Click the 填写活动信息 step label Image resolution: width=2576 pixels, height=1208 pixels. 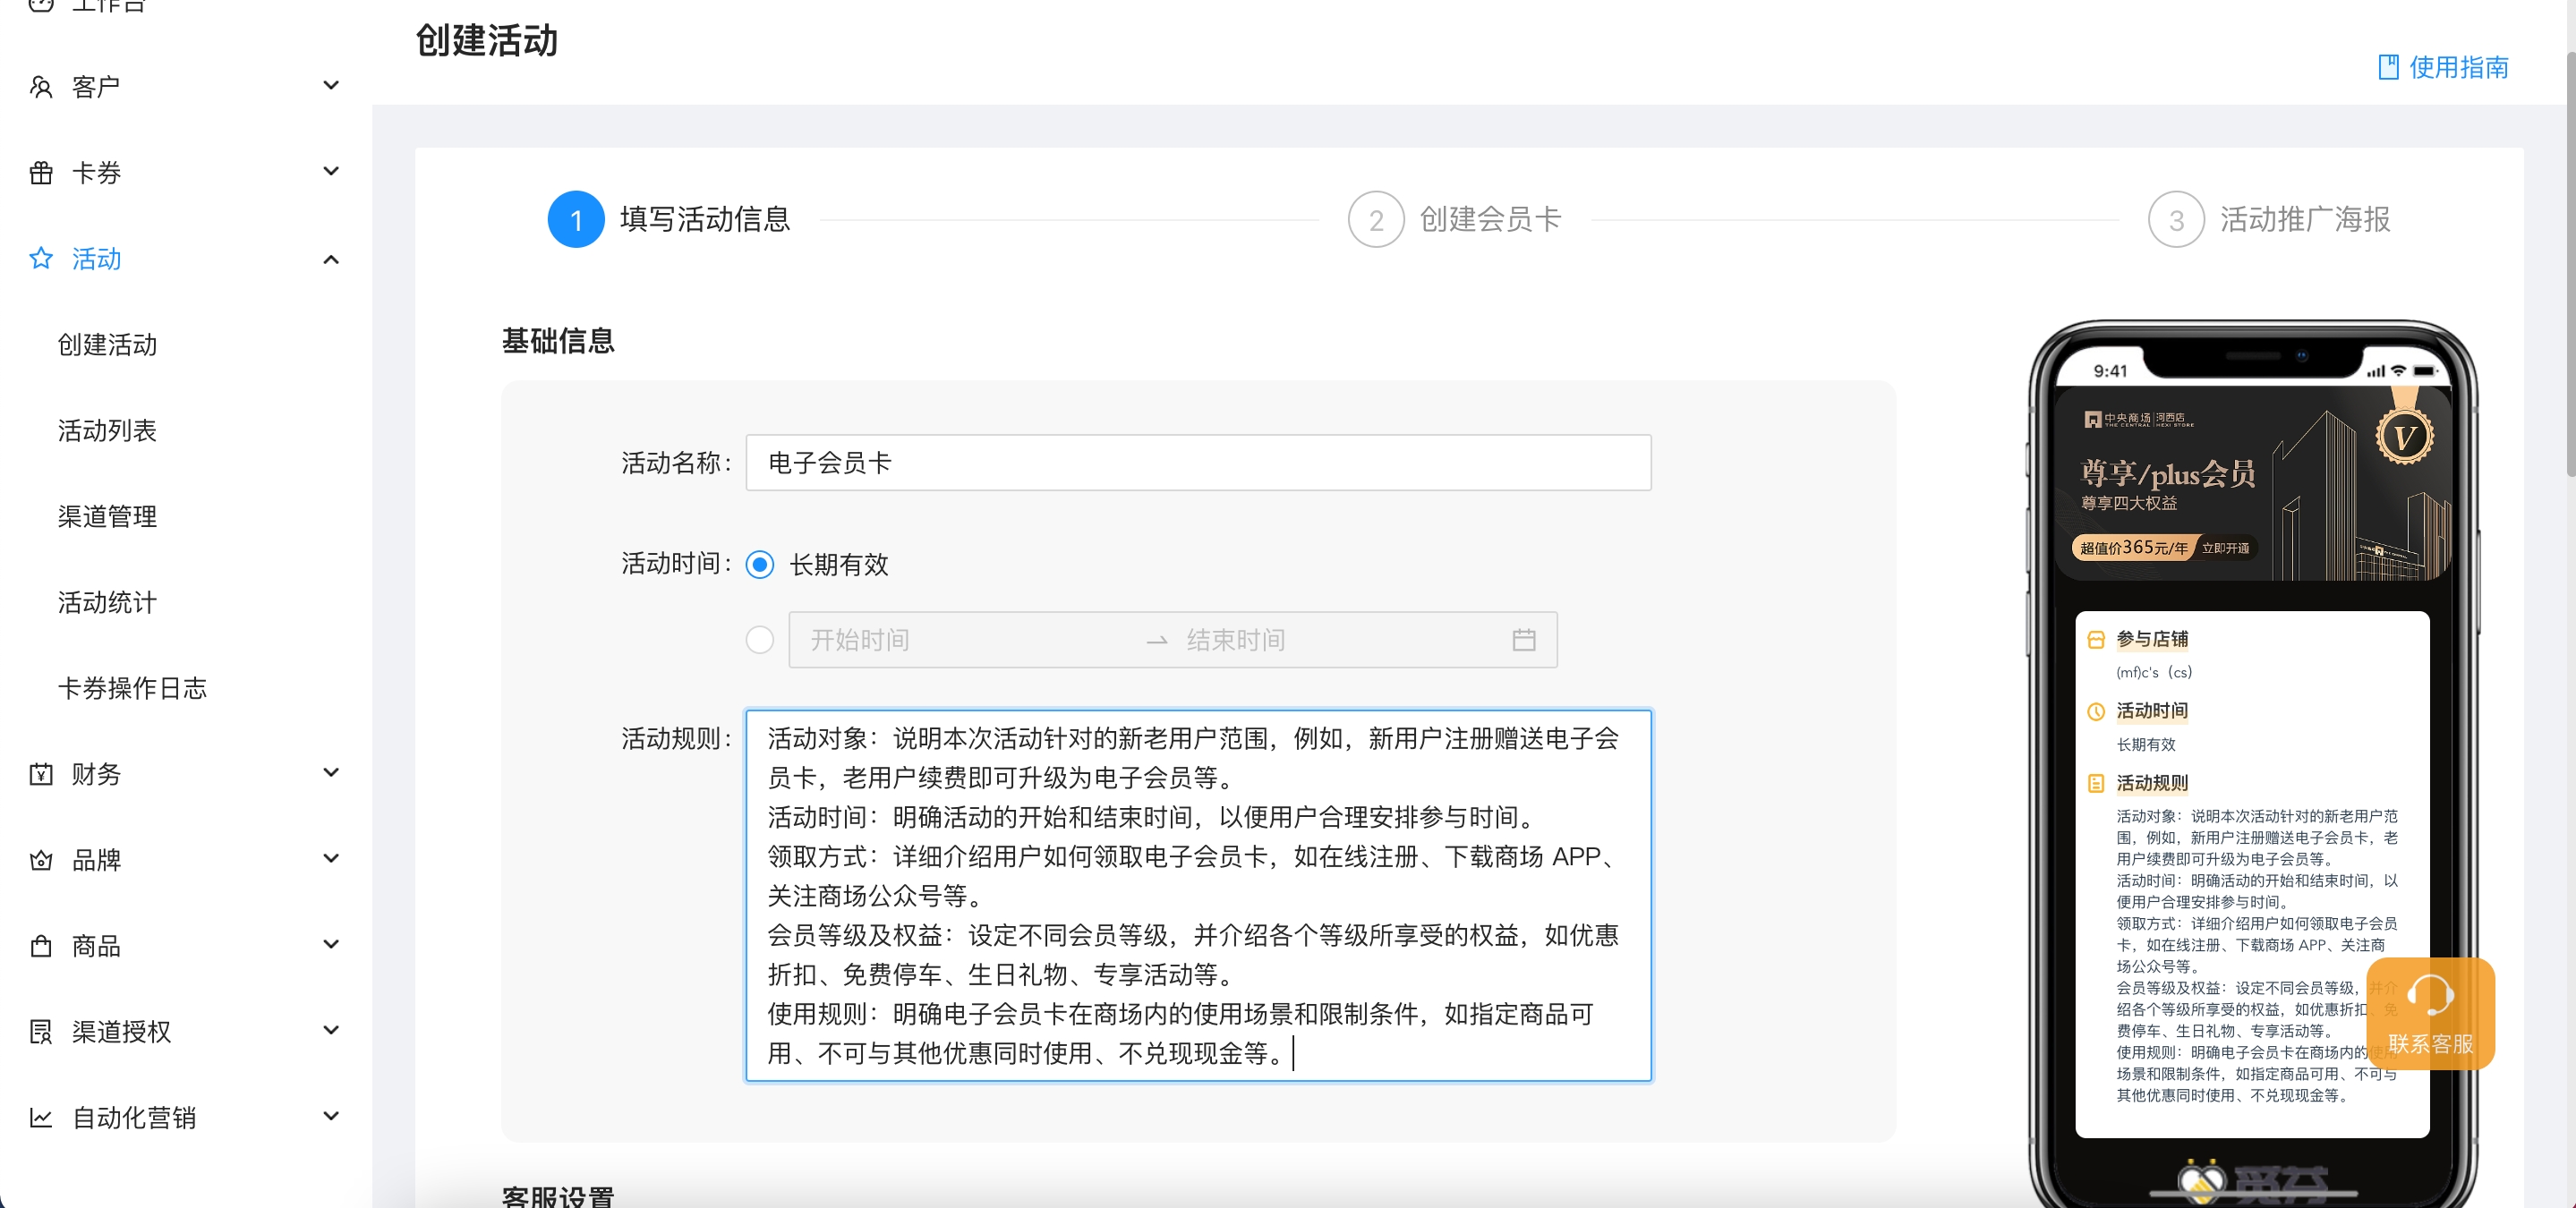pyautogui.click(x=705, y=219)
